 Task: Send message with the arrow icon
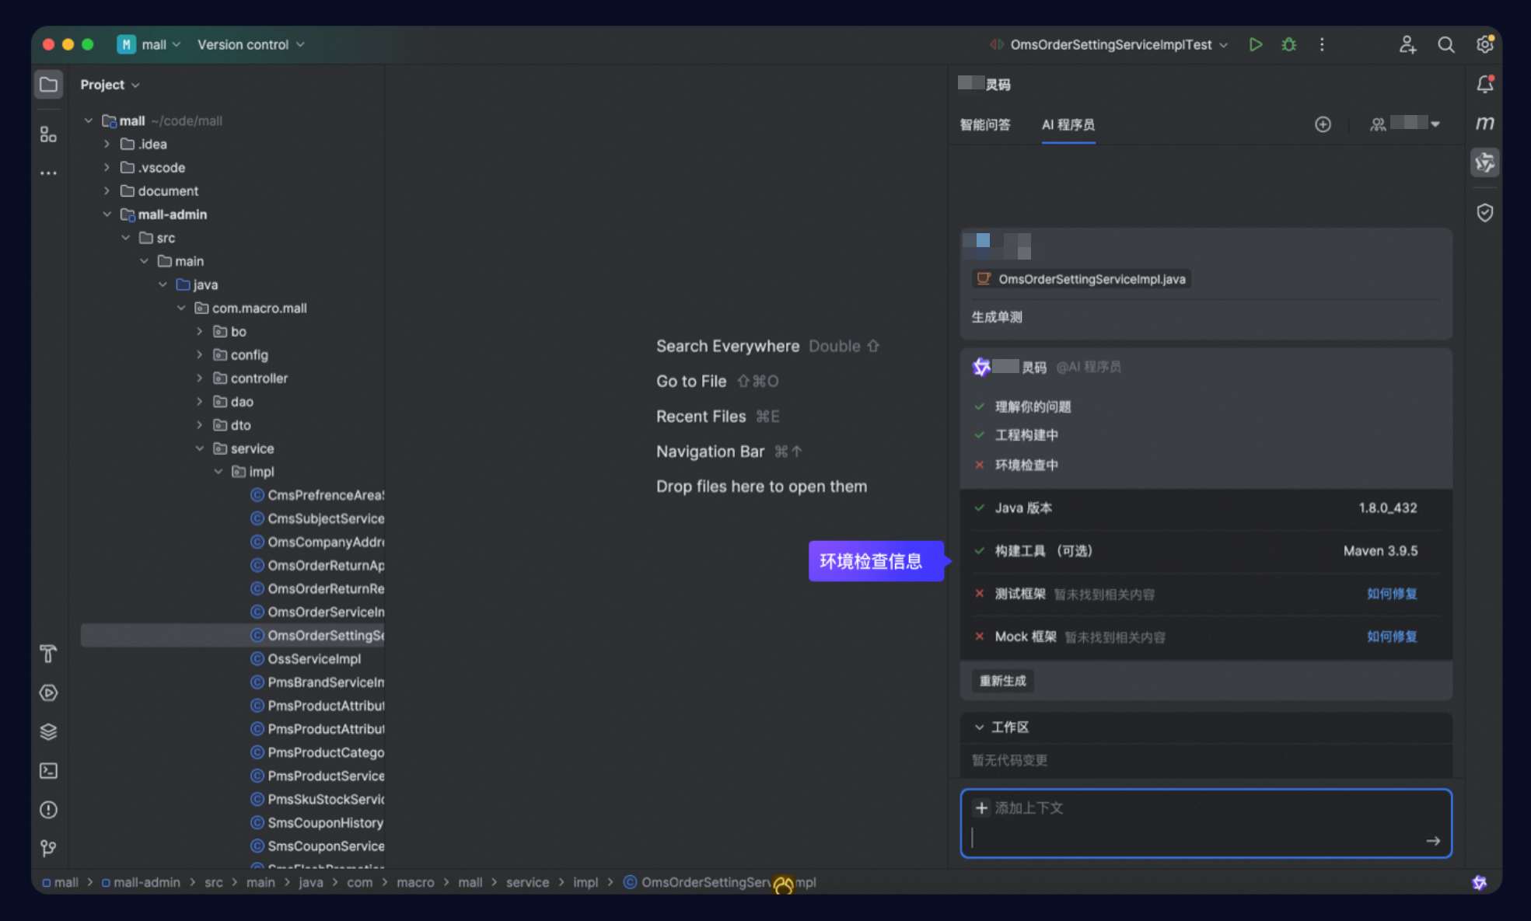1433,840
